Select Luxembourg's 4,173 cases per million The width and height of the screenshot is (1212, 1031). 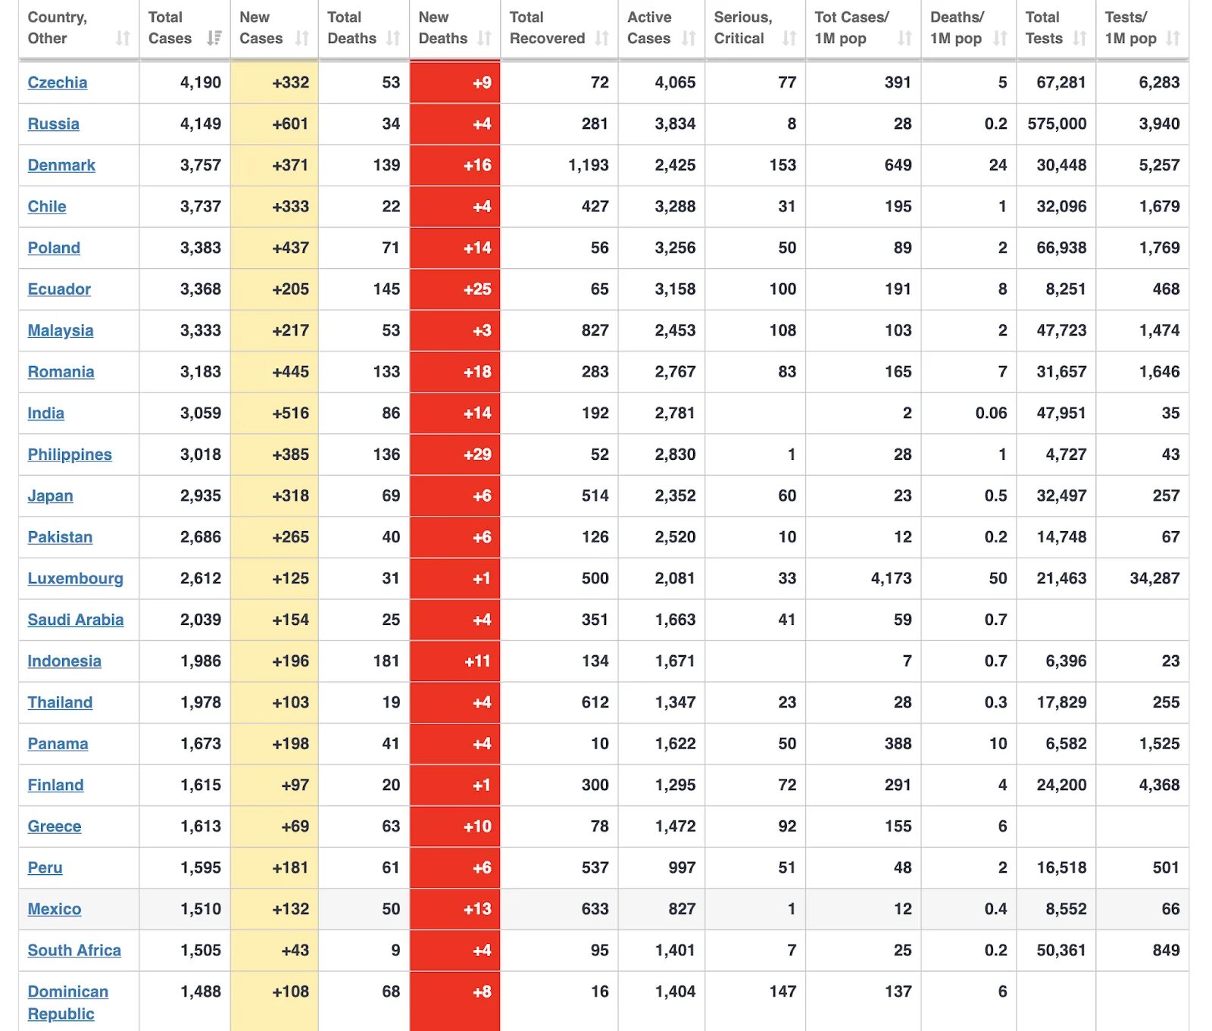(x=892, y=579)
